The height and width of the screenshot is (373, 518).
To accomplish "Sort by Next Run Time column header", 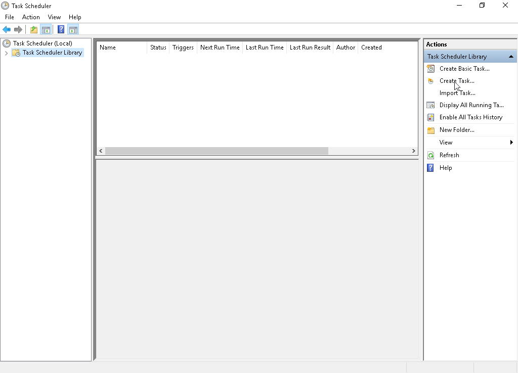I will [220, 48].
